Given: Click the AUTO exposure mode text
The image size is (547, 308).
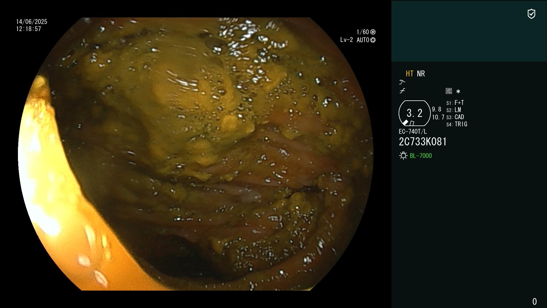Looking at the screenshot, I should pos(363,40).
